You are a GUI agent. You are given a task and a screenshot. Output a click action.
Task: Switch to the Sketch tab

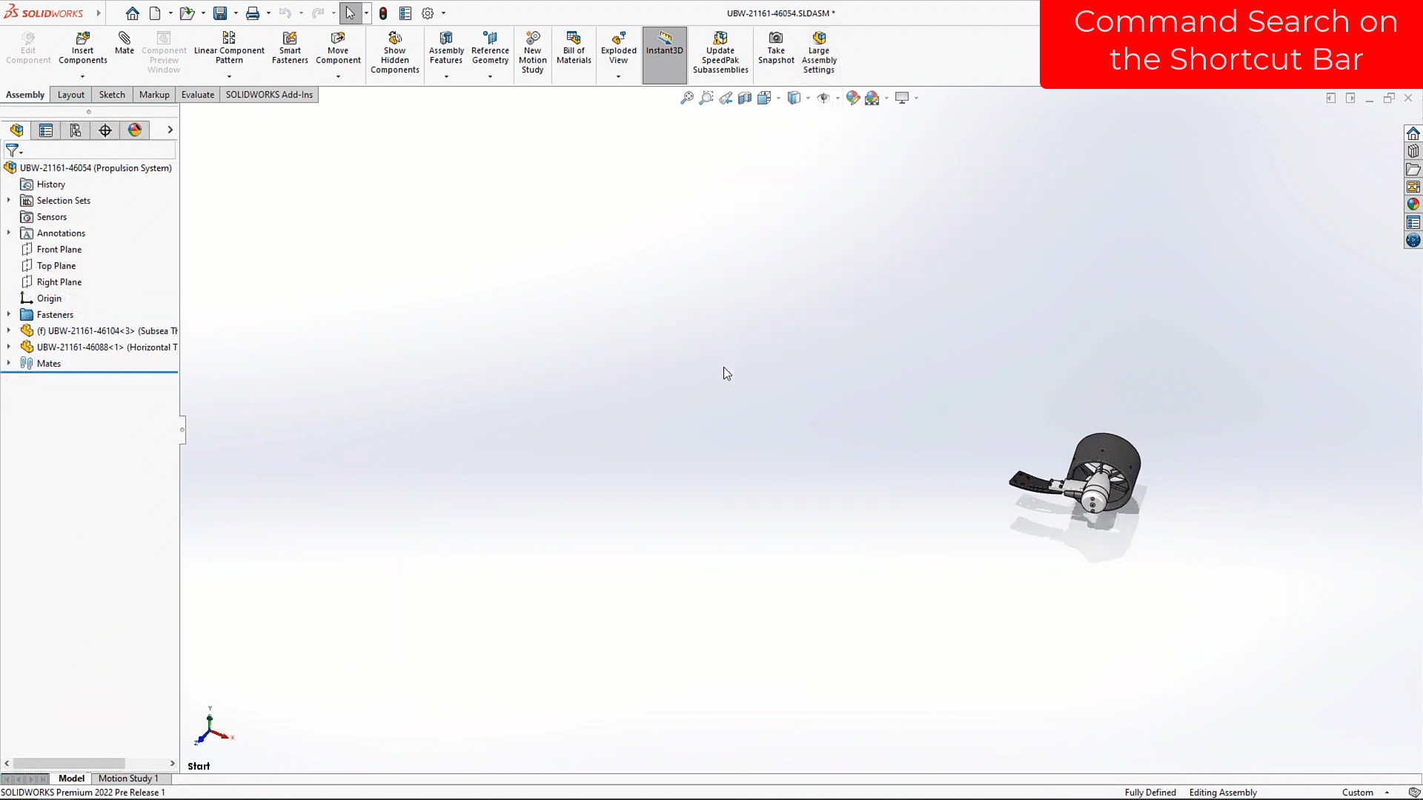click(112, 95)
